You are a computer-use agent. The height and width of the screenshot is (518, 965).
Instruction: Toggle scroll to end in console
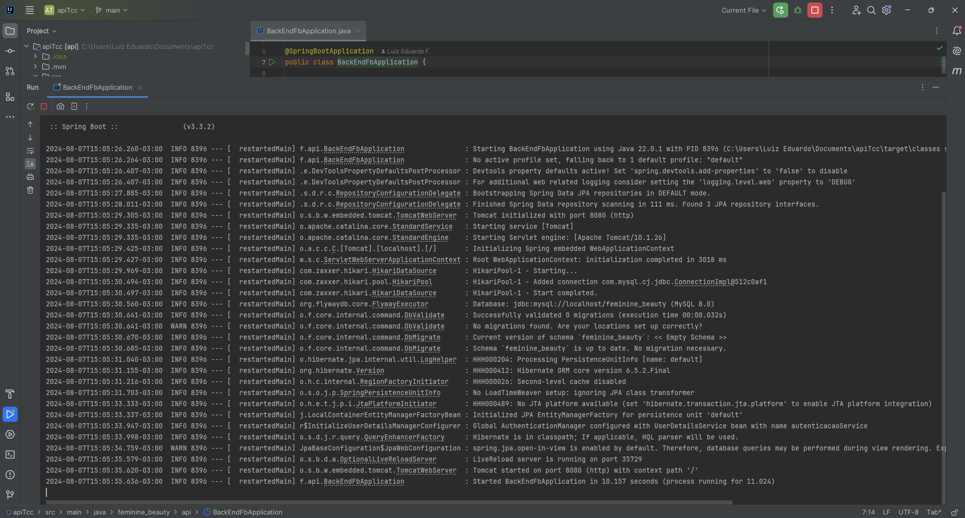[30, 164]
